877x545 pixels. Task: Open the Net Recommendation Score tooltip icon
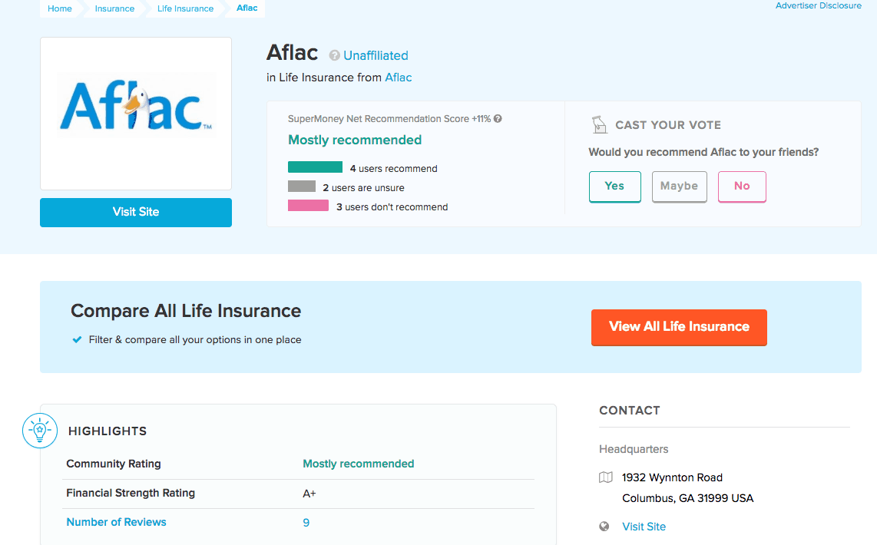click(498, 118)
